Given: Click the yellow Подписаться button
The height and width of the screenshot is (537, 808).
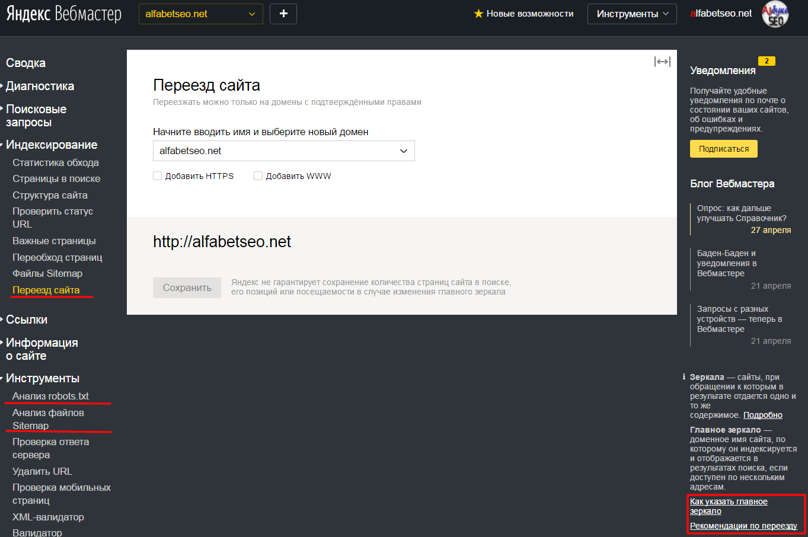Looking at the screenshot, I should tap(723, 149).
